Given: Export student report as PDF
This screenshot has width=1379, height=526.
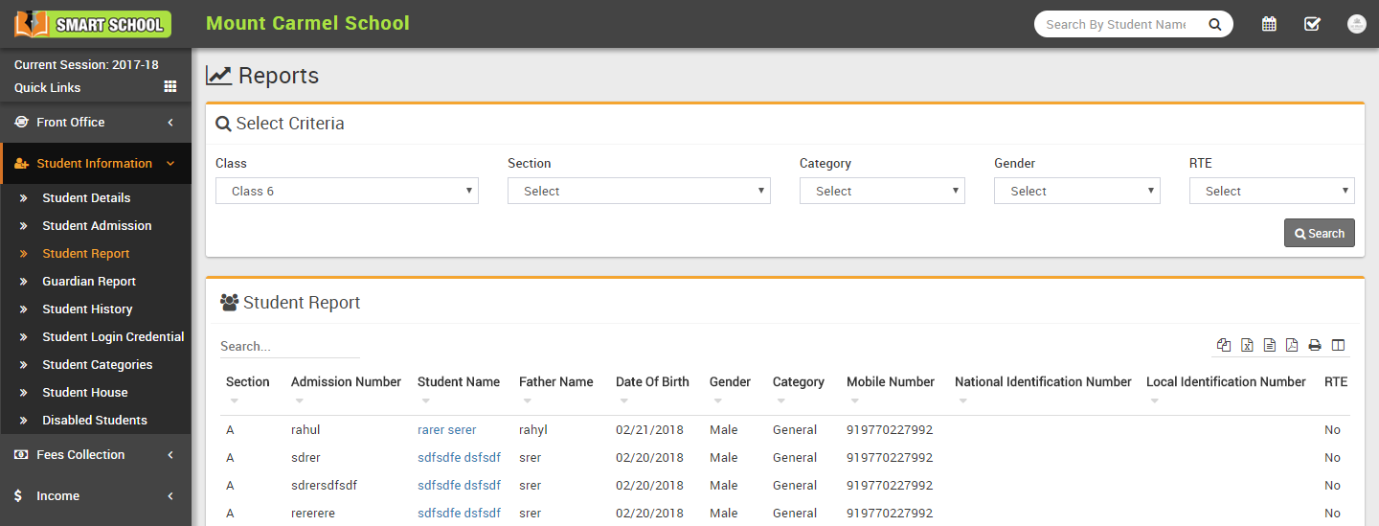Looking at the screenshot, I should click(1292, 346).
